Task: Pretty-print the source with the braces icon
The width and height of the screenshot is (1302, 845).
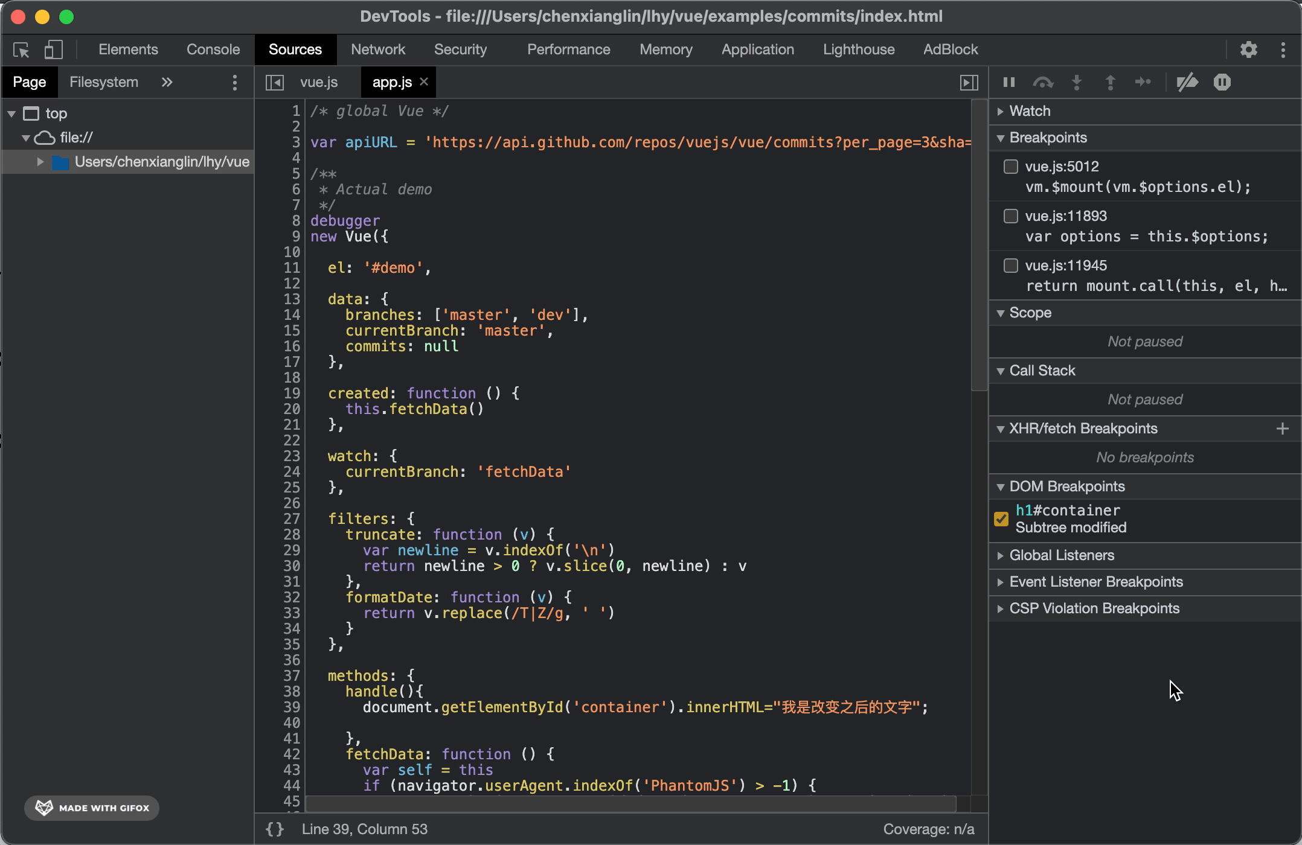Action: point(274,829)
